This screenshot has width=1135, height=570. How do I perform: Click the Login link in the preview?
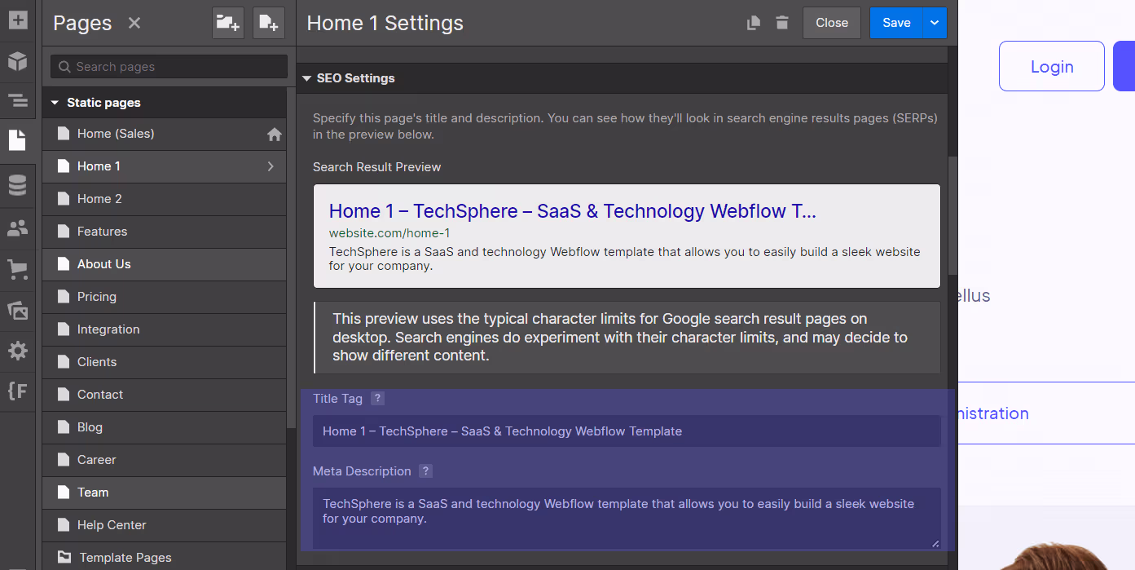point(1051,66)
